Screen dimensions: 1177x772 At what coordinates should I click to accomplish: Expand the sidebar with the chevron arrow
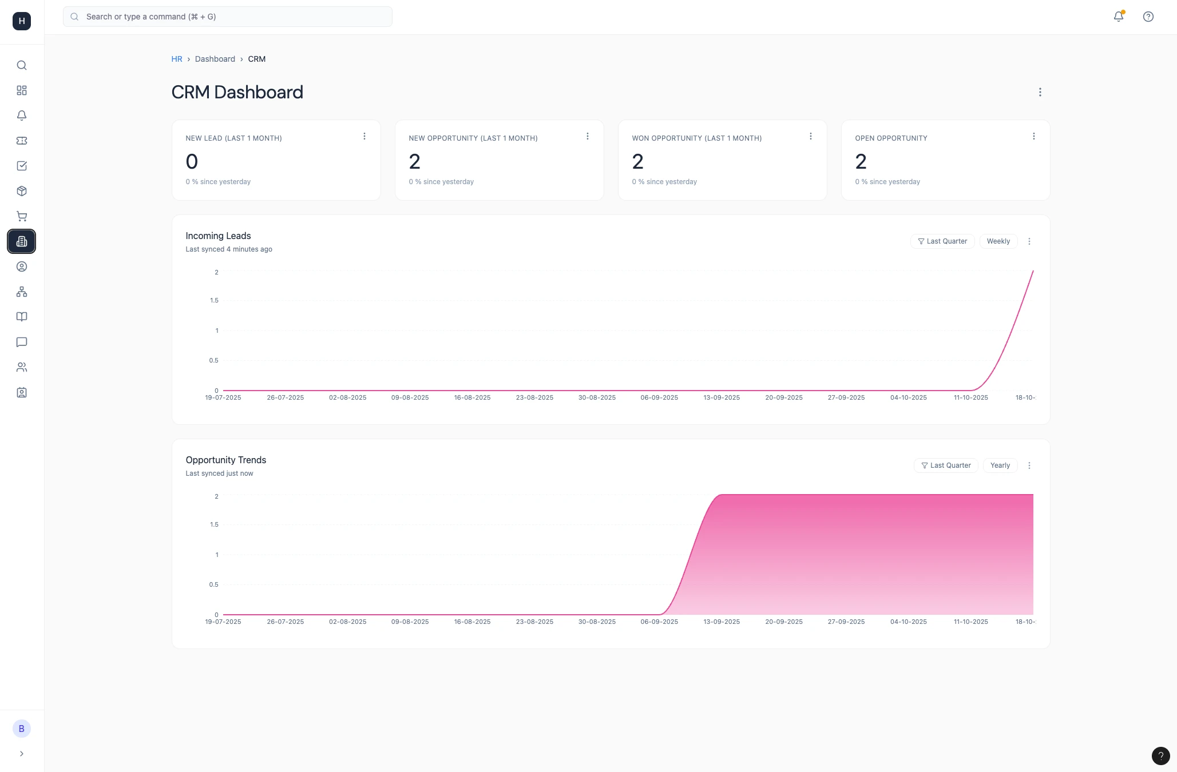22,754
